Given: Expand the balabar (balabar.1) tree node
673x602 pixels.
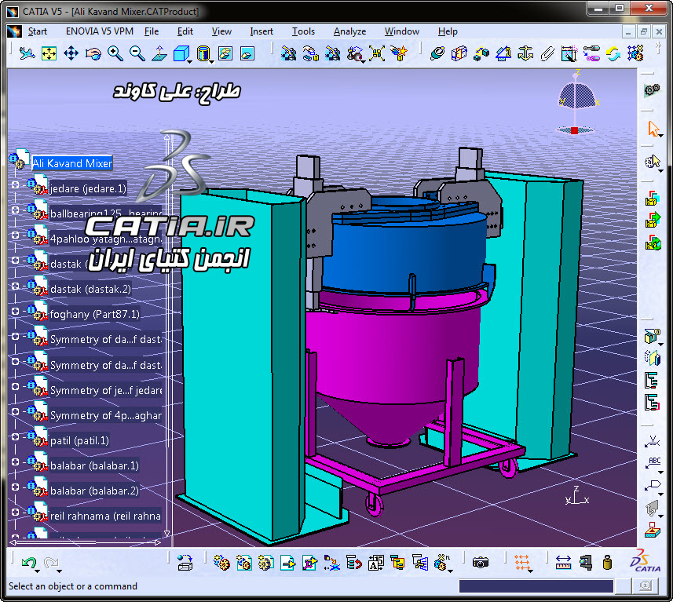Looking at the screenshot, I should pyautogui.click(x=16, y=462).
